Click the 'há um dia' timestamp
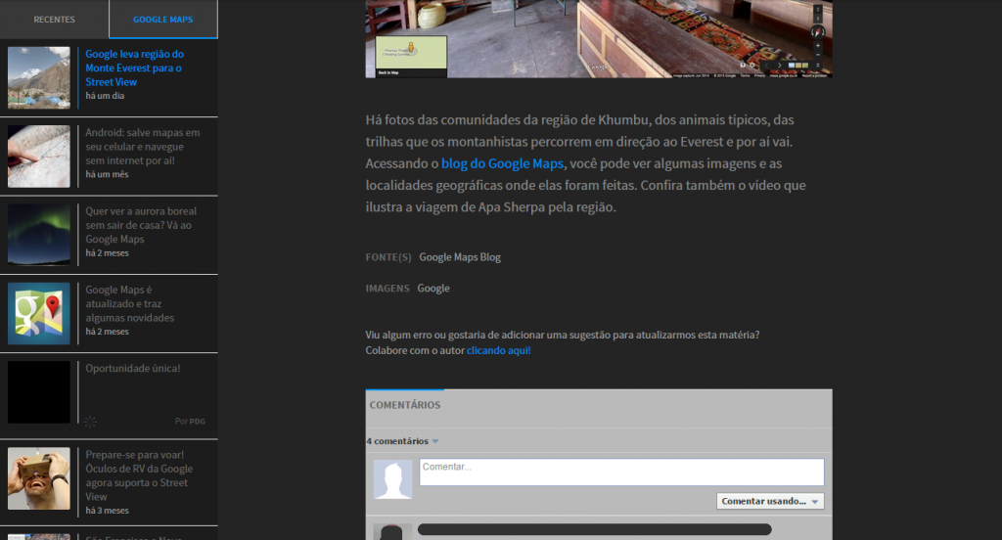The image size is (1002, 540). [x=105, y=96]
